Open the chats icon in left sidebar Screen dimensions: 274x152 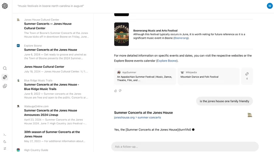[5, 86]
